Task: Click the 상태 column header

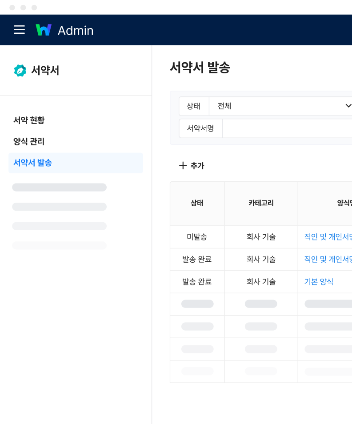Action: (x=197, y=203)
